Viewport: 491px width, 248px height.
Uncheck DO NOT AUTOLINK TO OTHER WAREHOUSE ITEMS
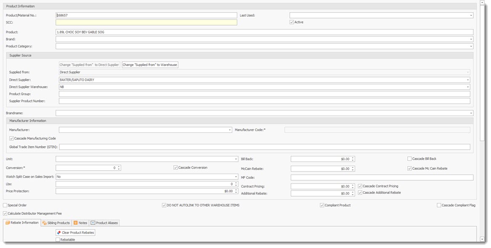[x=163, y=205]
